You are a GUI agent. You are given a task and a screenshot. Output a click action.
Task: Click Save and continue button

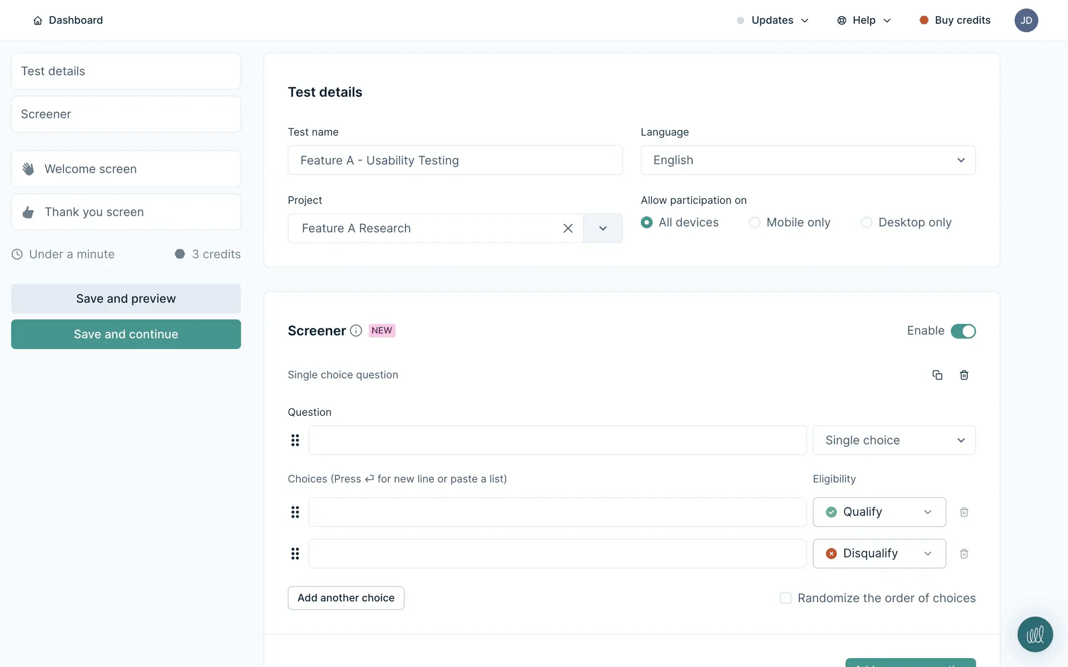click(126, 334)
